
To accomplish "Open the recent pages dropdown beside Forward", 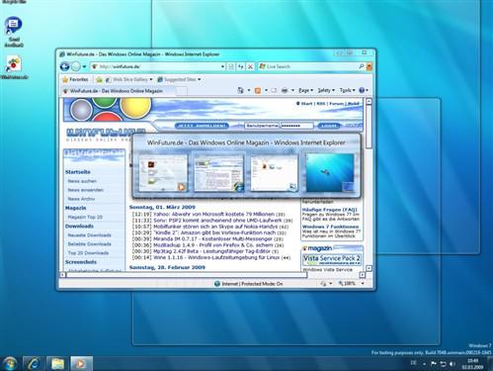I will point(84,66).
